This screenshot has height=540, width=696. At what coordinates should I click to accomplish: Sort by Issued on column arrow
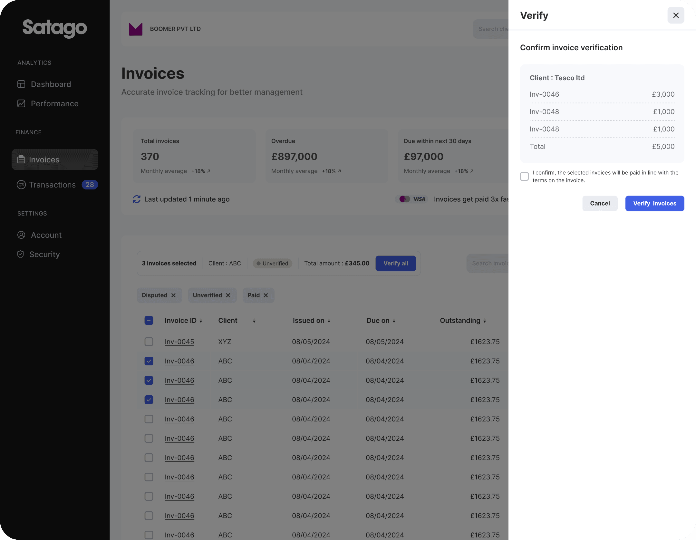(329, 321)
